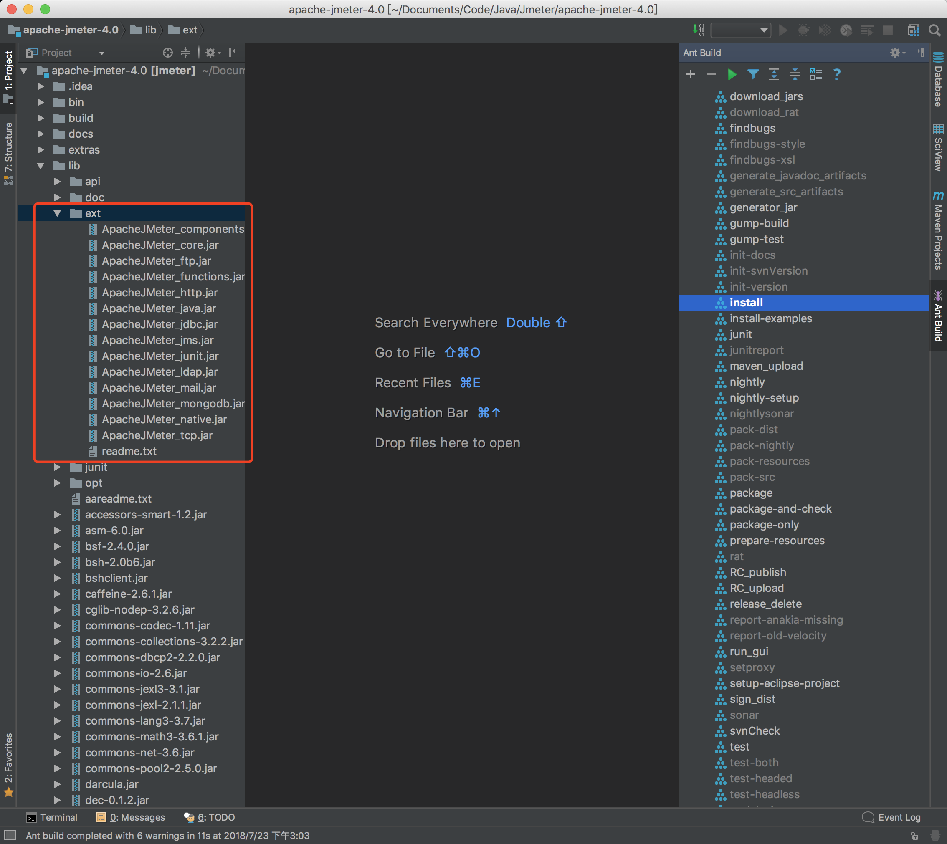Viewport: 947px width, 844px height.
Task: Open the Structure side tab
Action: (x=8, y=154)
